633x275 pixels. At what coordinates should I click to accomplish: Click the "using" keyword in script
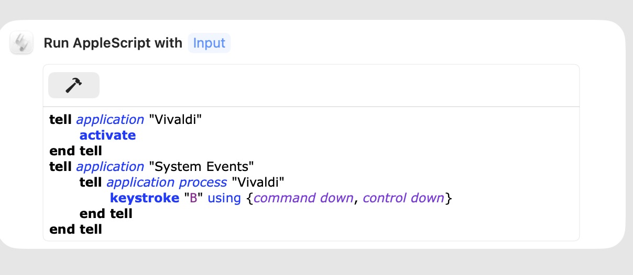[x=224, y=198]
